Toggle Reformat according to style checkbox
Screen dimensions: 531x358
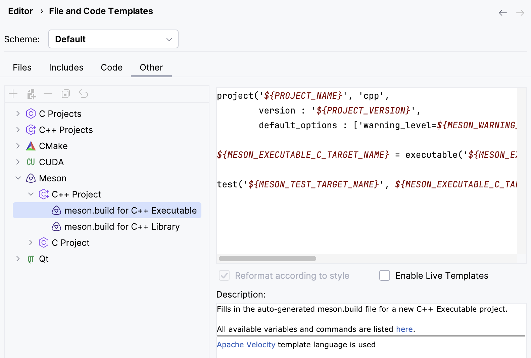[x=224, y=276]
